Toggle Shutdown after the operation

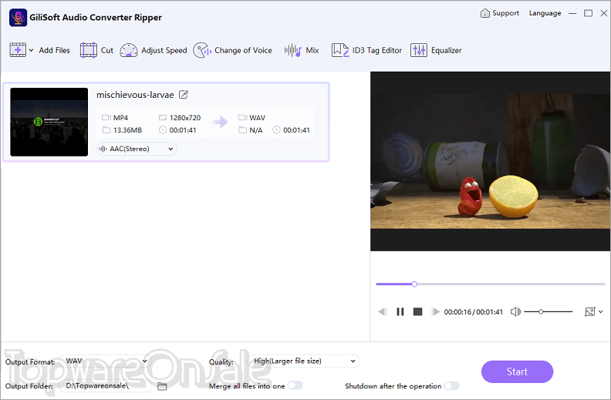click(451, 385)
